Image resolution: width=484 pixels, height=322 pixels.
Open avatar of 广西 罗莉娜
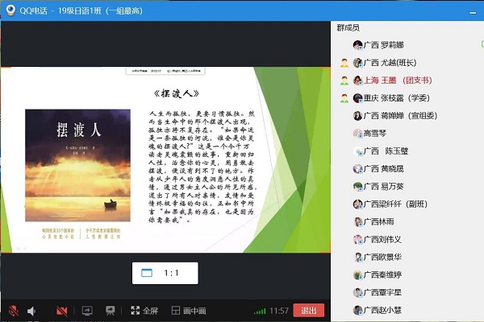(x=357, y=45)
